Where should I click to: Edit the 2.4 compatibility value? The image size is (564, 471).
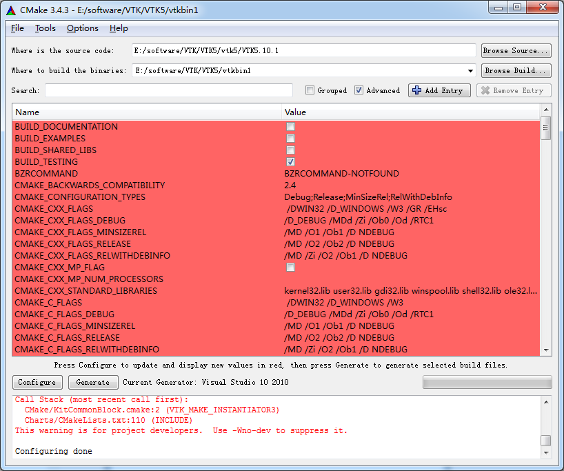[x=290, y=186]
